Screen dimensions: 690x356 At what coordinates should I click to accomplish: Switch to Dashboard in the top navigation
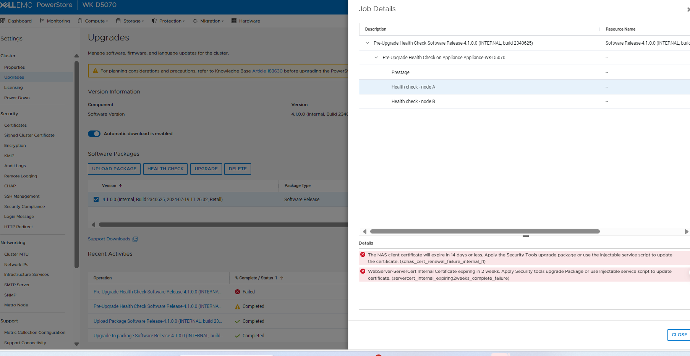tap(16, 21)
